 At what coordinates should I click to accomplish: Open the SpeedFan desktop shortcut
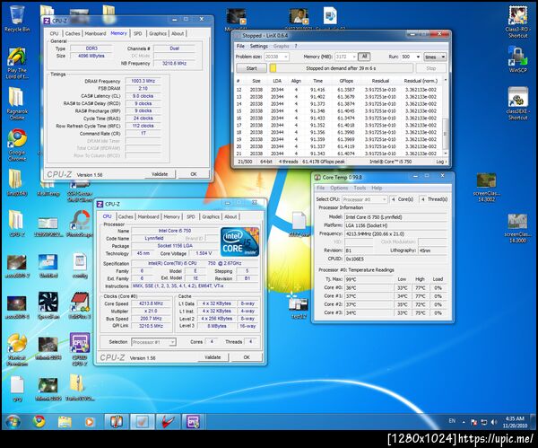click(x=48, y=306)
